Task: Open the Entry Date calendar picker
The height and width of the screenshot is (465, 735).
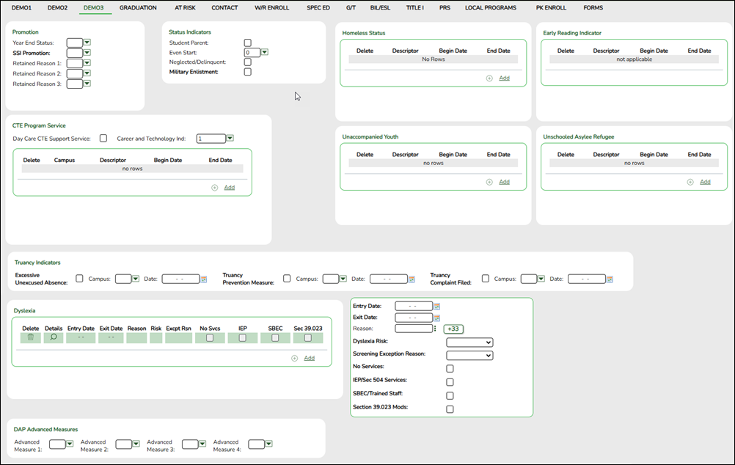Action: 435,306
